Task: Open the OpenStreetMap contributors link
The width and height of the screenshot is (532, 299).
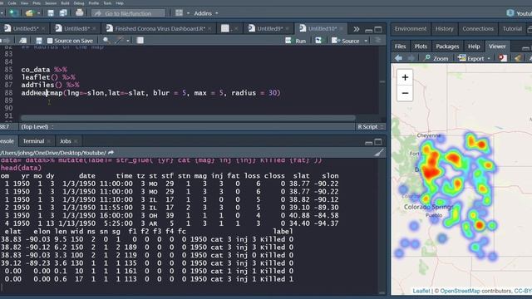Action: pyautogui.click(x=460, y=291)
